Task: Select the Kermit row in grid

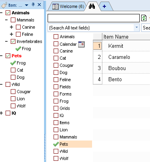Action: pos(116,46)
